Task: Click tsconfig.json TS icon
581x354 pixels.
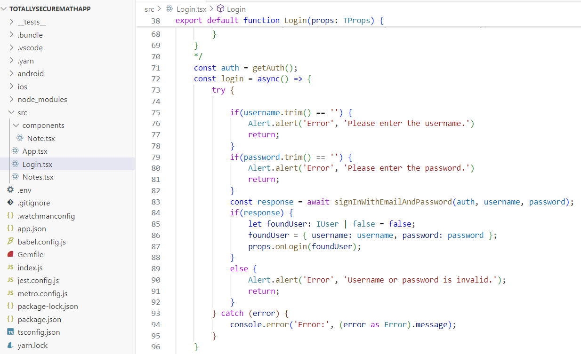Action: (x=10, y=332)
